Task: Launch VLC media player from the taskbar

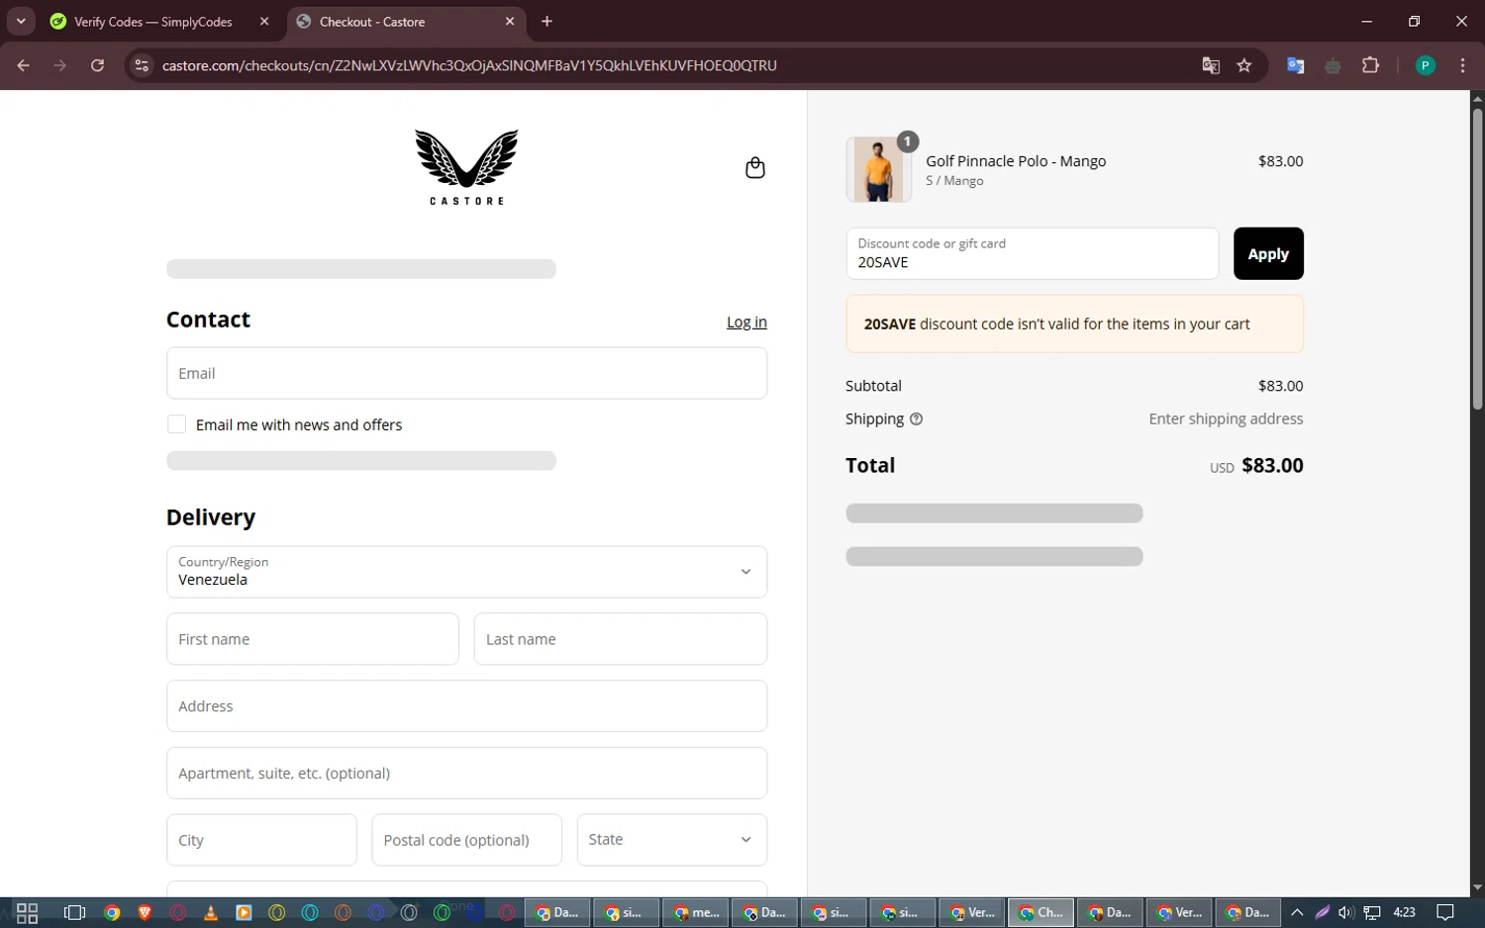Action: point(211,912)
